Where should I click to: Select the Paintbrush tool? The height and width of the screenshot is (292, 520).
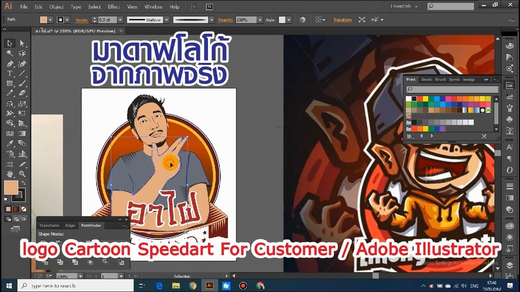22,84
